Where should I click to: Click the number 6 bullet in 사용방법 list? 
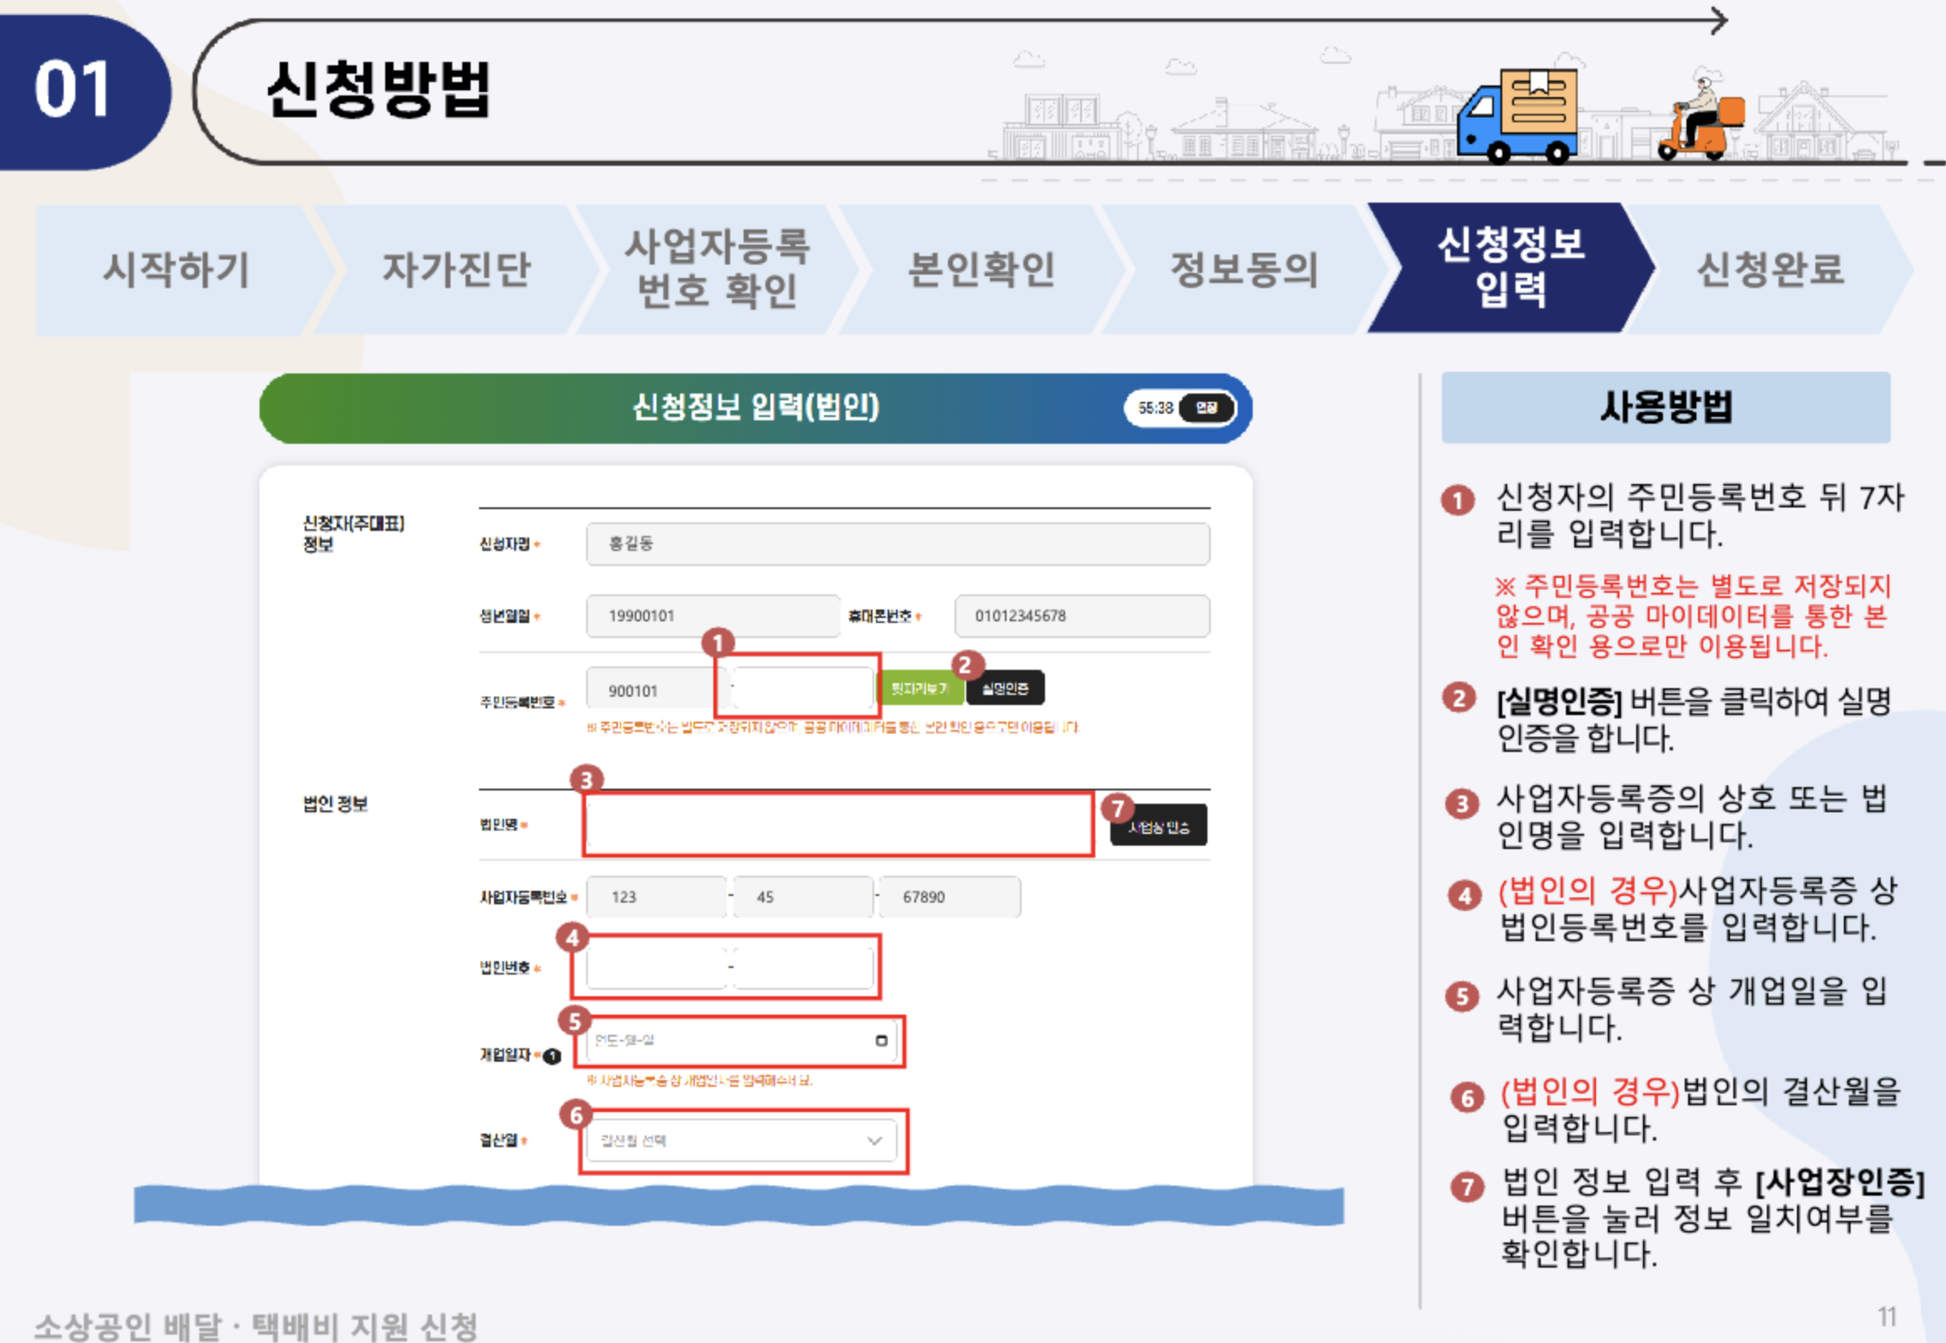(x=1467, y=1098)
